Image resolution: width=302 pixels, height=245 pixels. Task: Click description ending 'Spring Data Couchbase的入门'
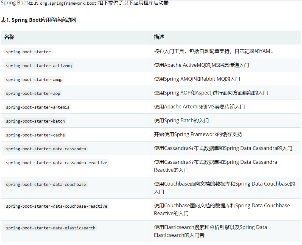224,188
